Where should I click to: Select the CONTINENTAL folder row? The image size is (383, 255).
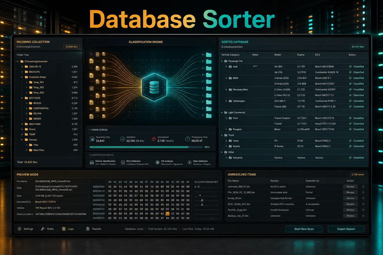point(52,108)
